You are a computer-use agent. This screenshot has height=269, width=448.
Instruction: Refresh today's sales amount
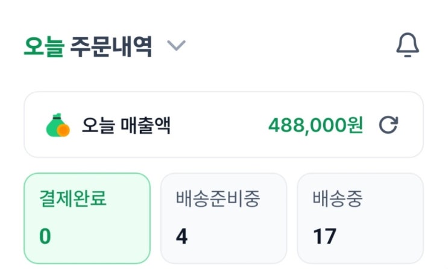point(388,125)
